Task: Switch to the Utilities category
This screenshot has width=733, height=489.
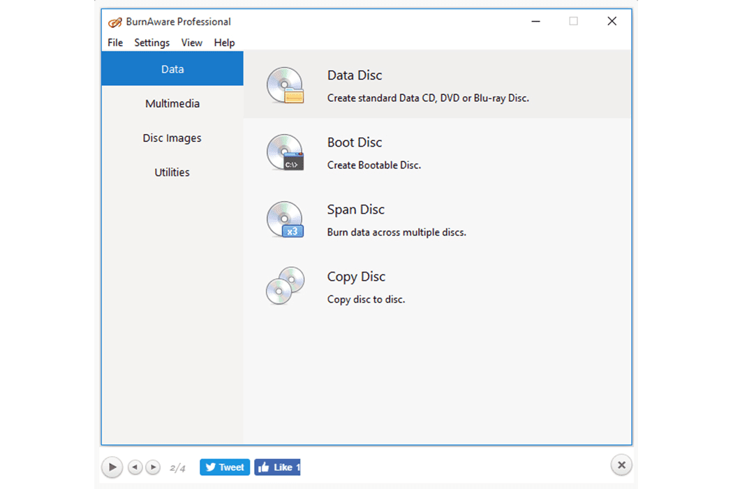Action: coord(172,173)
